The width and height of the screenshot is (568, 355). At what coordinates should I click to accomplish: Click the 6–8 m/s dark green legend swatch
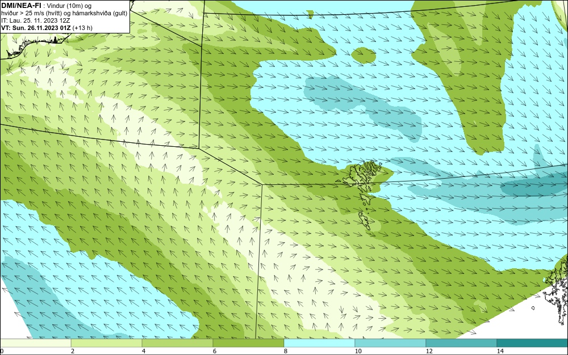249,343
